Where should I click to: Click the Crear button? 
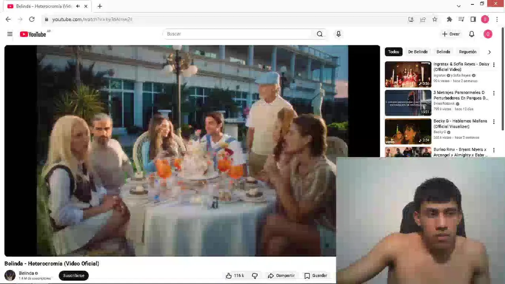(451, 34)
